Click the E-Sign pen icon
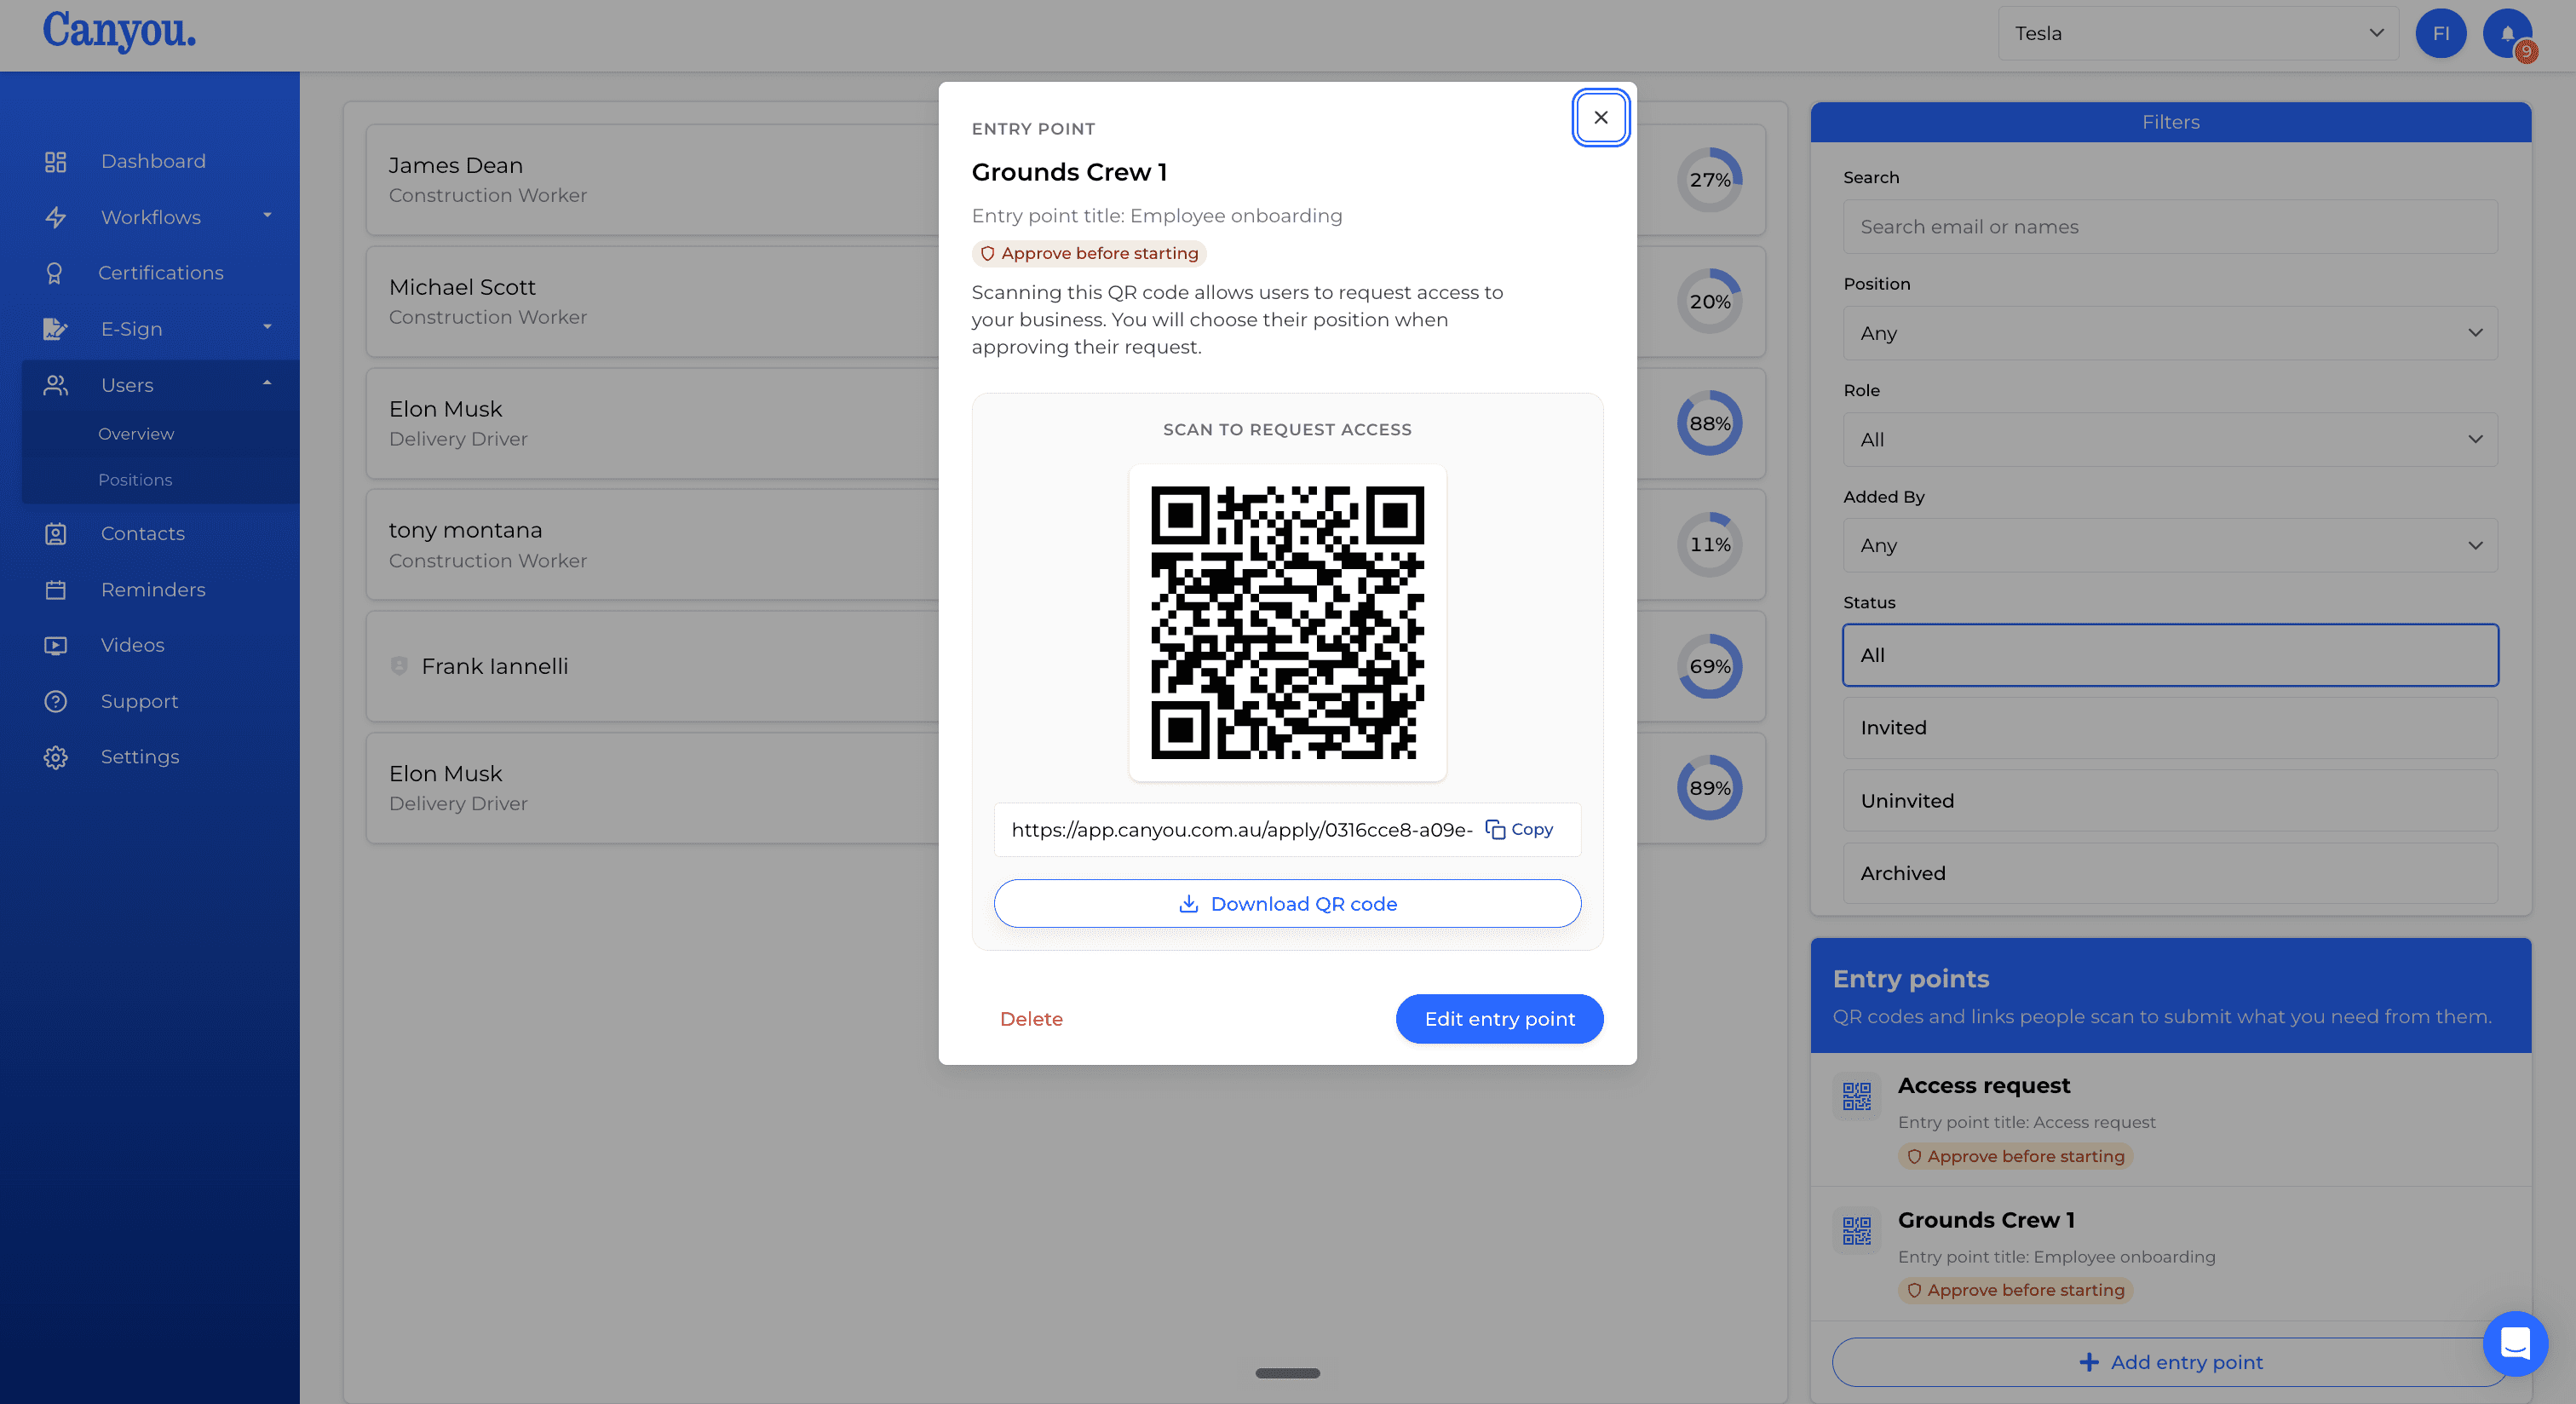The width and height of the screenshot is (2576, 1404). pyautogui.click(x=55, y=329)
